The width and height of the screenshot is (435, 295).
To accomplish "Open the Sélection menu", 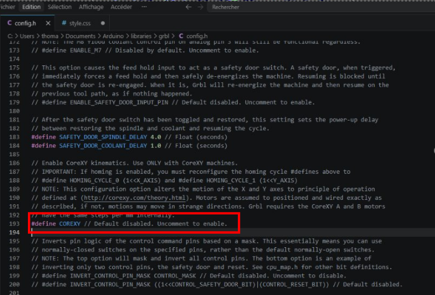I will click(59, 7).
